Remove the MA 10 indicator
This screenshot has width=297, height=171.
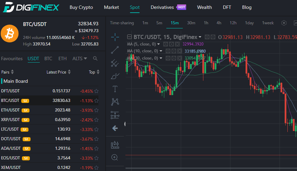[x=180, y=51]
